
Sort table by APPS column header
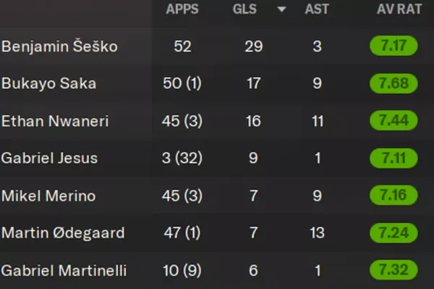182,9
